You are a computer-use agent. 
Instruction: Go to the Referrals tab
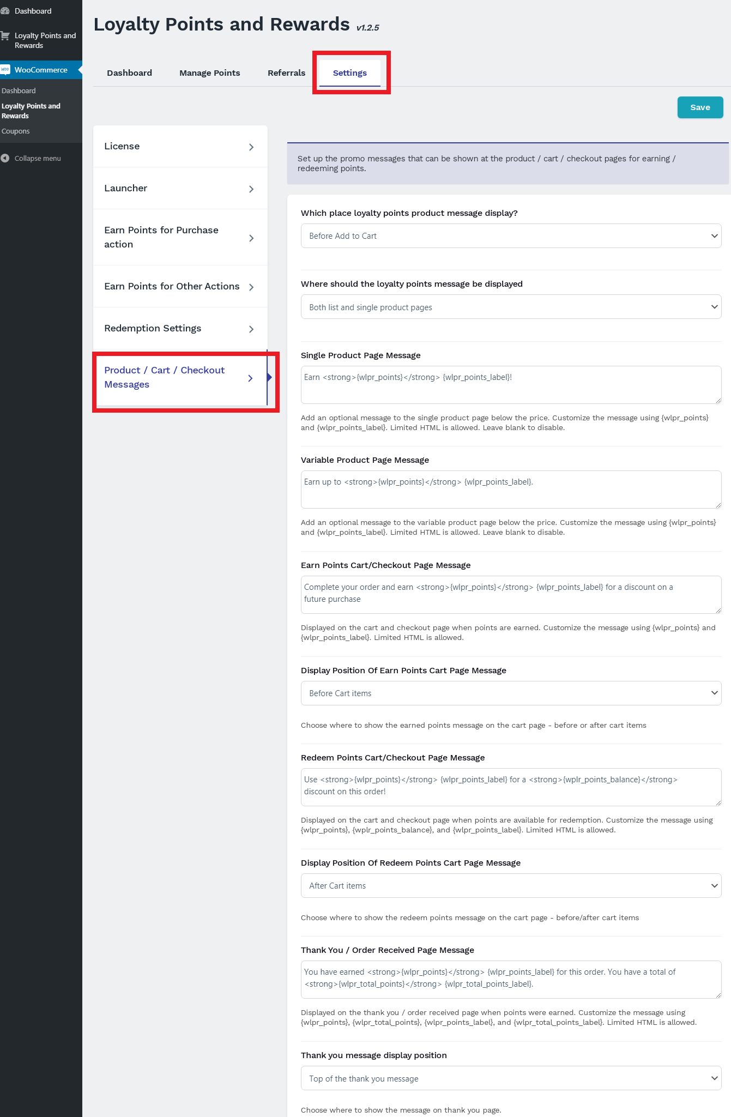pos(286,73)
